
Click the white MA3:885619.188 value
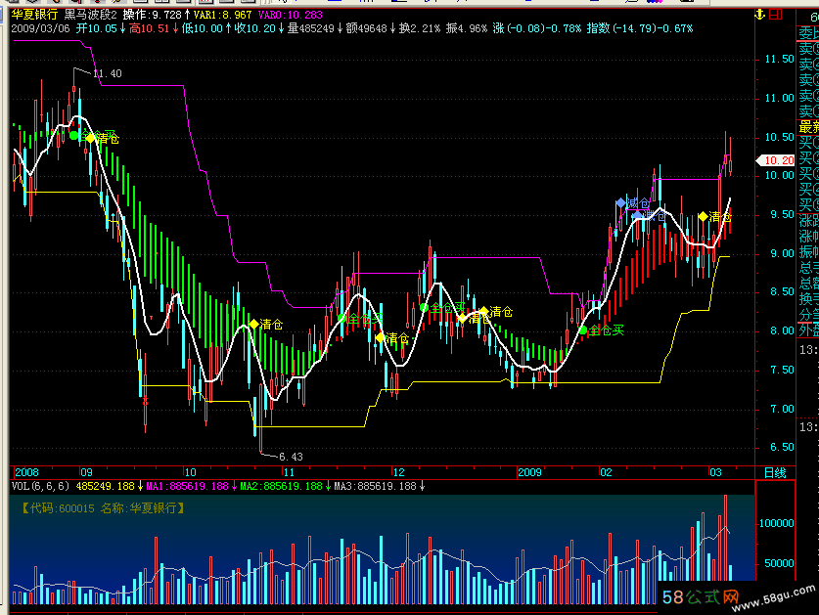coord(375,486)
